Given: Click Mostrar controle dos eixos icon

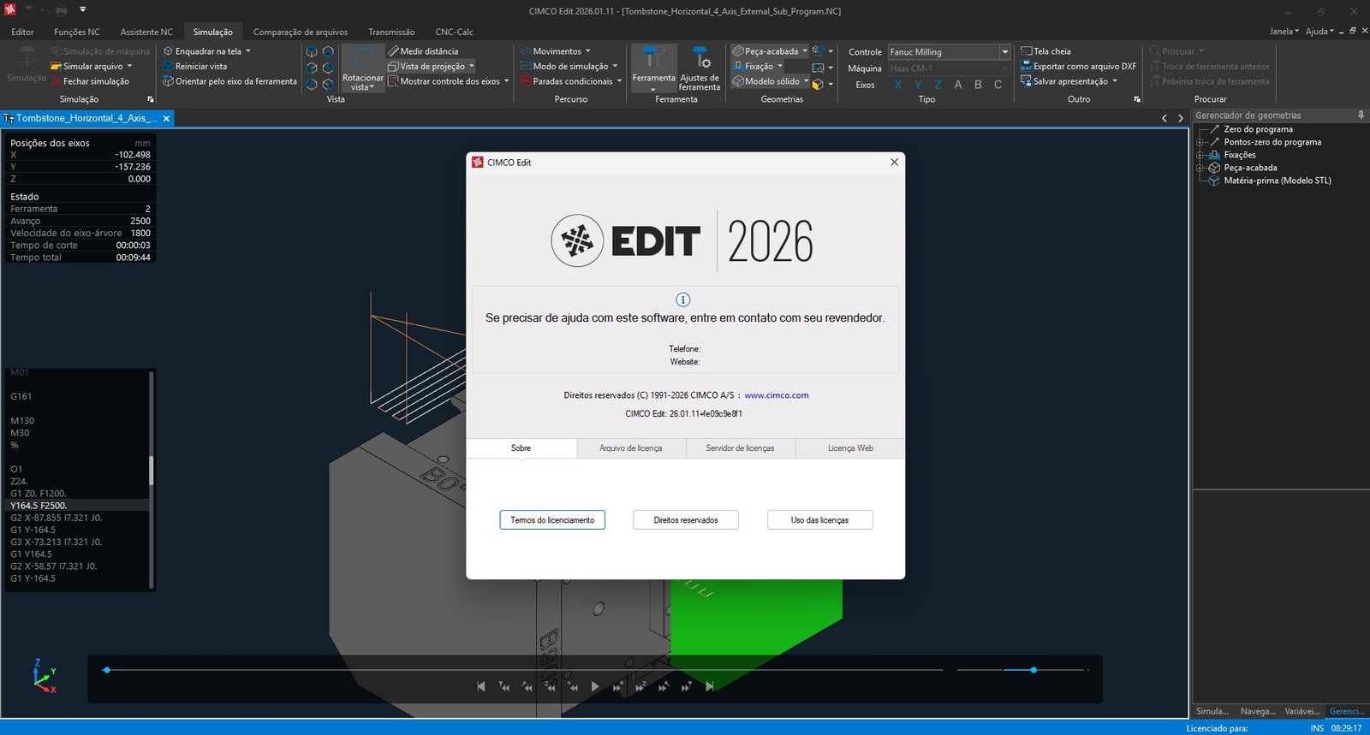Looking at the screenshot, I should tap(394, 81).
